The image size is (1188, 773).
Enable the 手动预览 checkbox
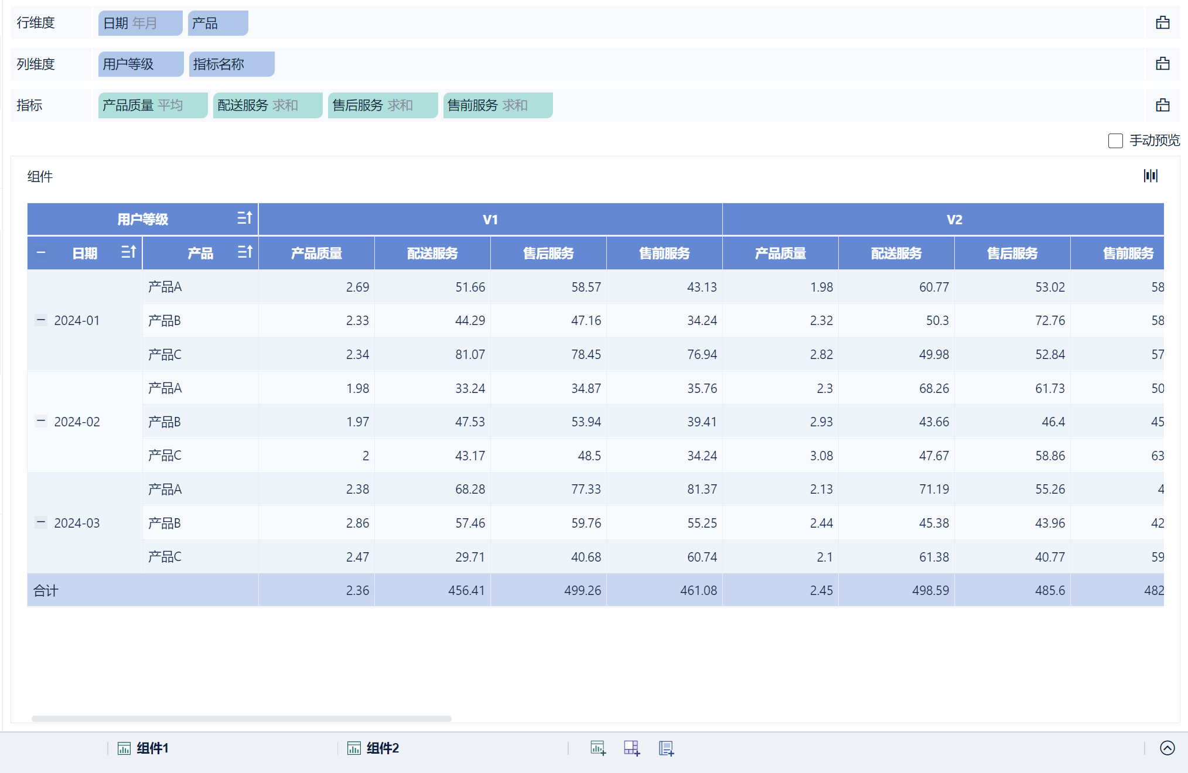[1115, 141]
